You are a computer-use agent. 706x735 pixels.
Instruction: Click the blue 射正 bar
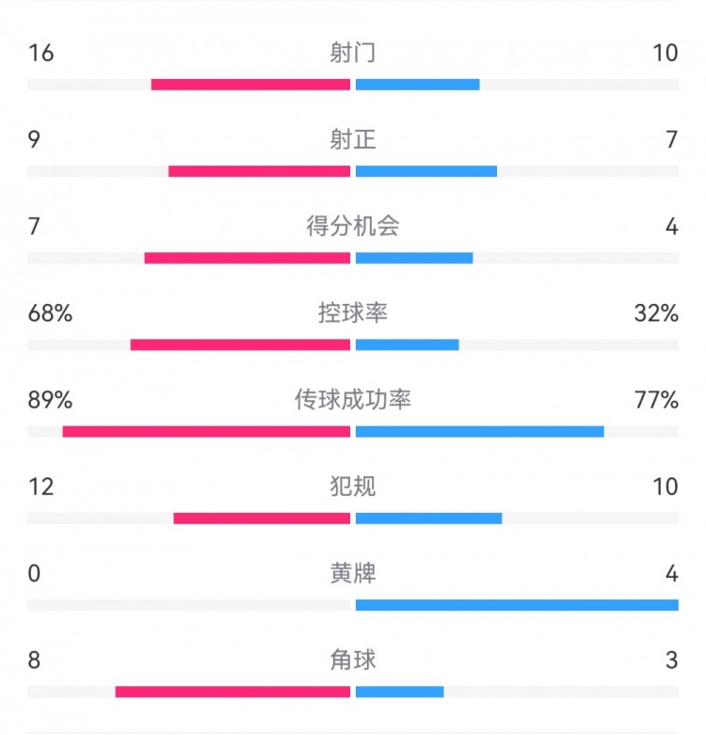coord(426,171)
